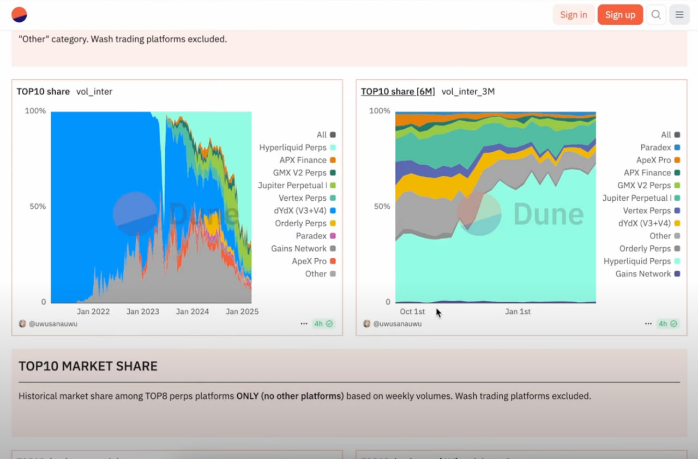The height and width of the screenshot is (459, 698).
Task: Click the Dune logo in header
Action: [19, 15]
